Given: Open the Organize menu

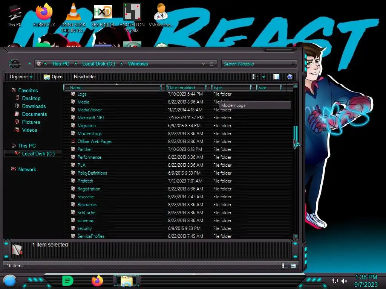Looking at the screenshot, I should click(21, 77).
